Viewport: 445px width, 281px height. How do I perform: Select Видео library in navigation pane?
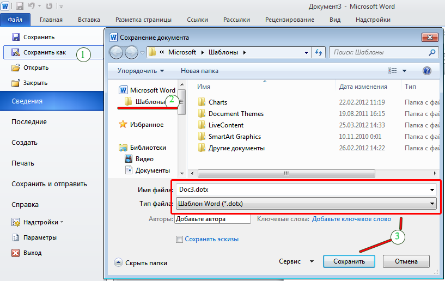point(139,159)
